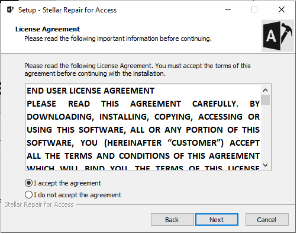The height and width of the screenshot is (234, 297).
Task: Click the 'DOWNLOADING, INSTALLING, COPYING' line of license text
Action: [143, 117]
